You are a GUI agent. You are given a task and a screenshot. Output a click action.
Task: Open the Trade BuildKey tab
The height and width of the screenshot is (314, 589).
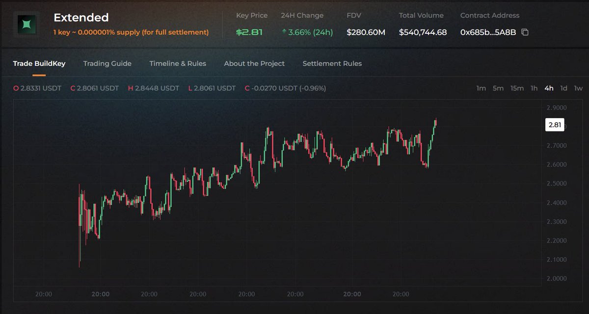coord(39,63)
